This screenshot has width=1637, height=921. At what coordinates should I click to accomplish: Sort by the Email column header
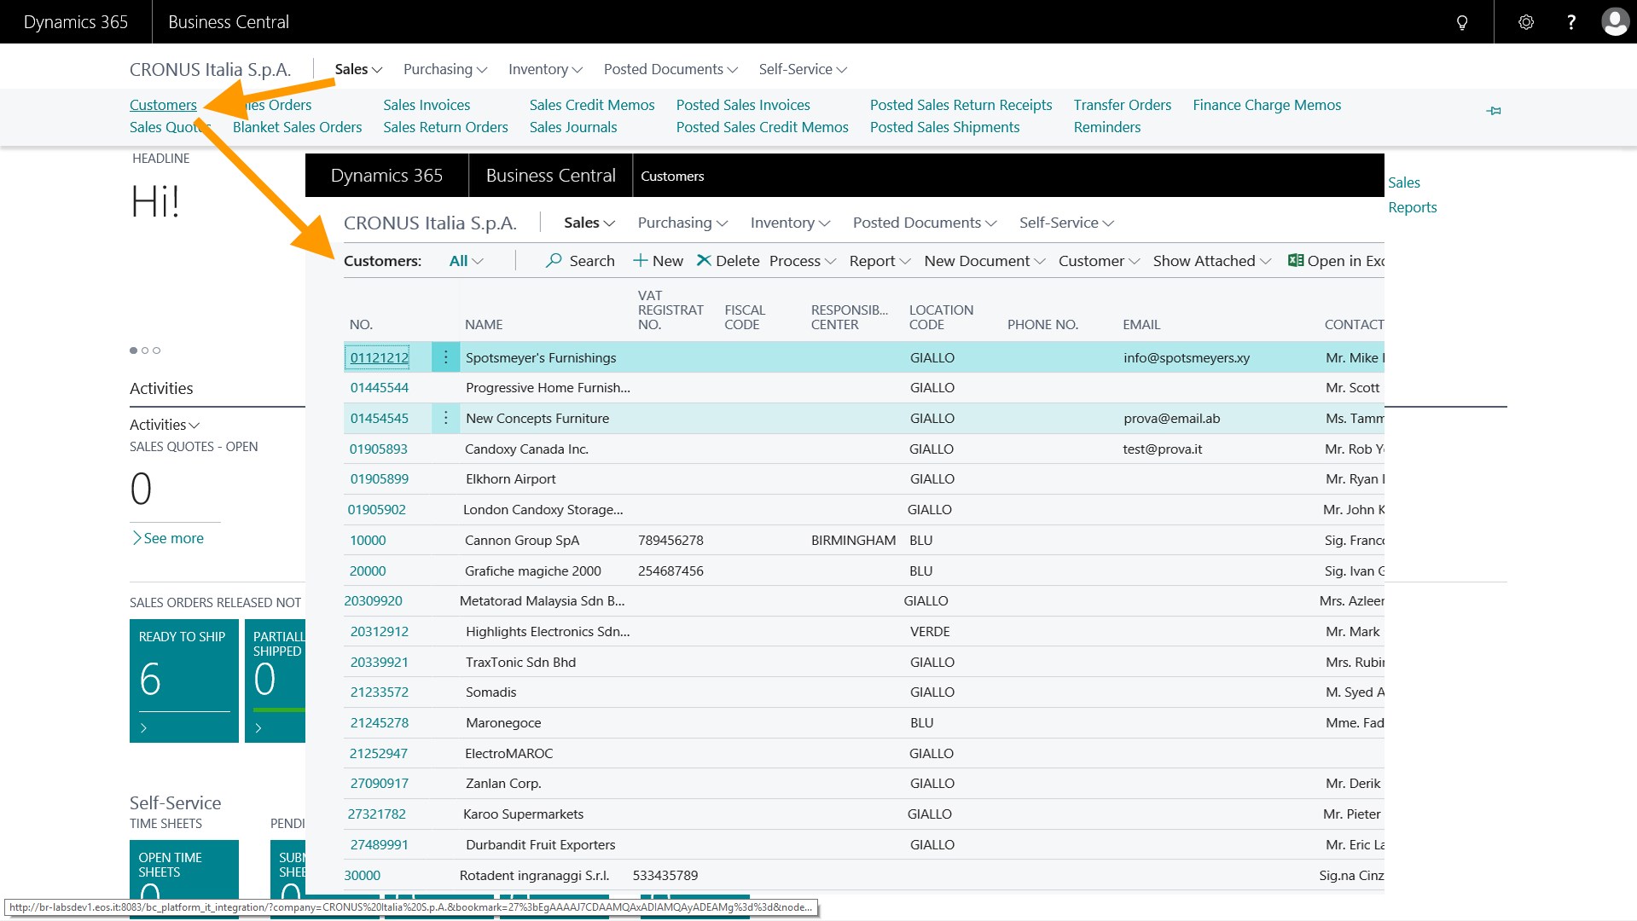pos(1141,325)
